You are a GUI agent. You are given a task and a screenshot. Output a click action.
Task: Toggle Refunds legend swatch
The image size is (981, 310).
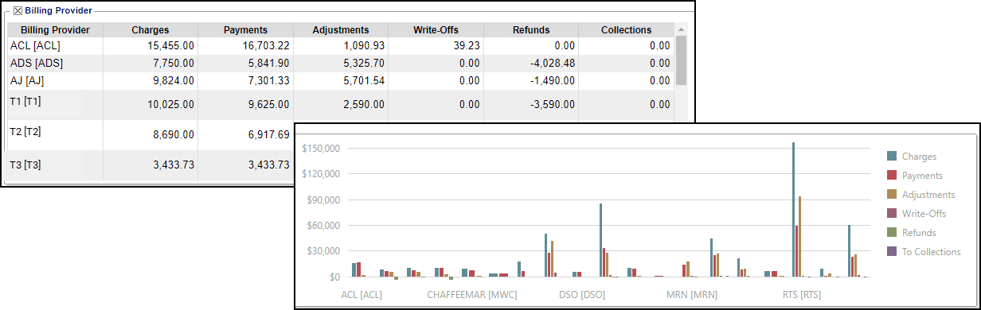(x=893, y=233)
